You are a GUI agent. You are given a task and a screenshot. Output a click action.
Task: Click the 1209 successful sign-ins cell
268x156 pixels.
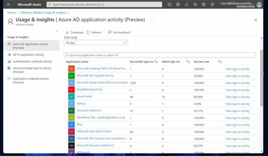133,83
